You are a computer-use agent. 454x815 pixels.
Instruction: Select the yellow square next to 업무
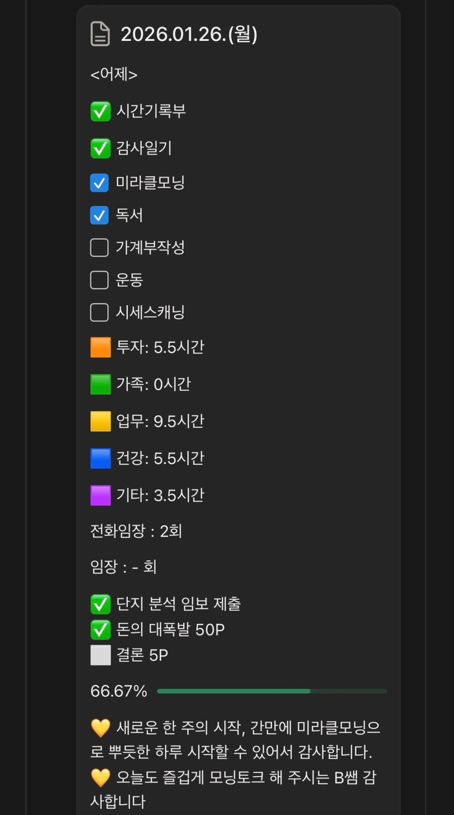pyautogui.click(x=100, y=422)
